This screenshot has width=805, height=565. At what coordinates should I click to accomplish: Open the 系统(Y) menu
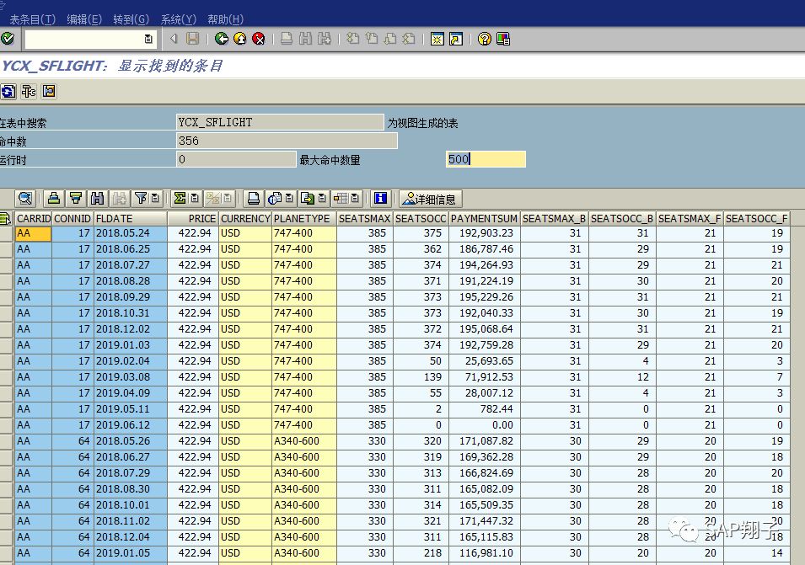178,19
